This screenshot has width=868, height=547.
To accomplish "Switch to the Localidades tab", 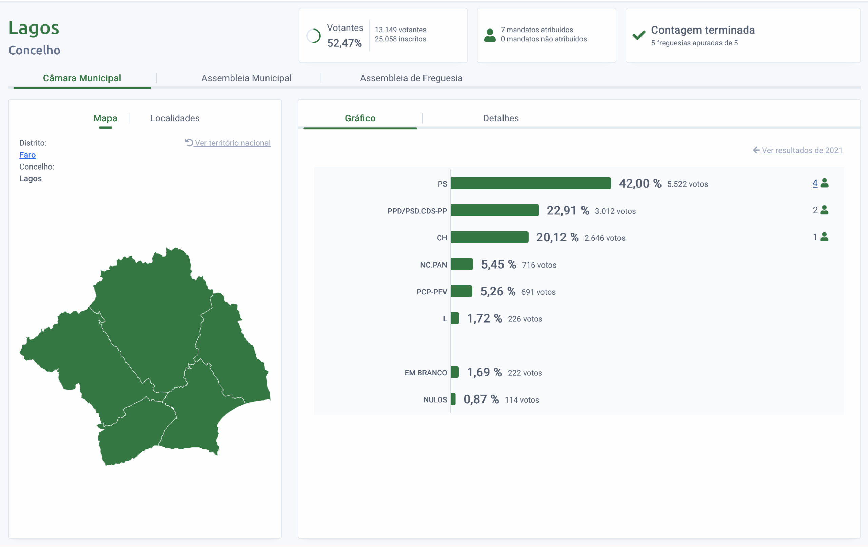I will point(175,118).
